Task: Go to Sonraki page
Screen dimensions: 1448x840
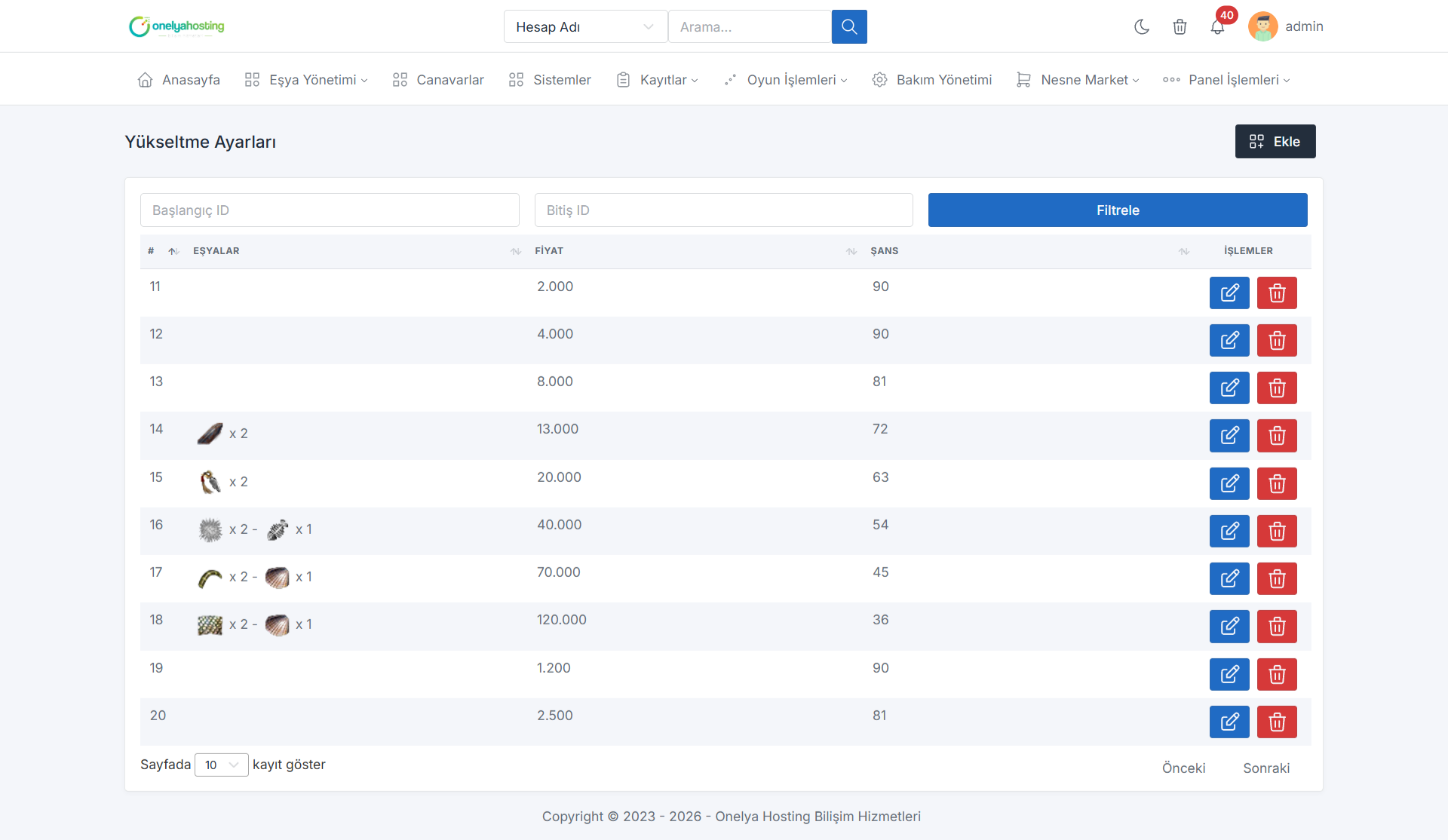Action: (x=1266, y=768)
